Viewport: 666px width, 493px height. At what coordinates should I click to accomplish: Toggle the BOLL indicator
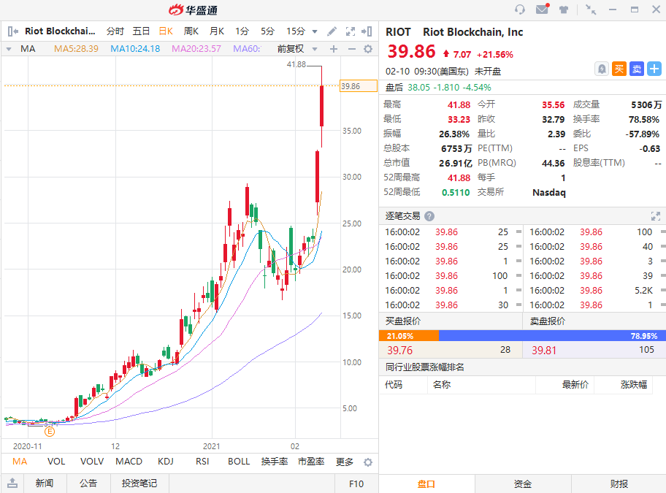pos(239,462)
